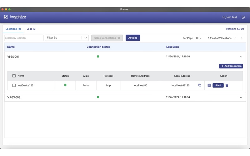This screenshot has height=156, width=250.
Task: Click the Remote Address column header
Action: pos(140,76)
